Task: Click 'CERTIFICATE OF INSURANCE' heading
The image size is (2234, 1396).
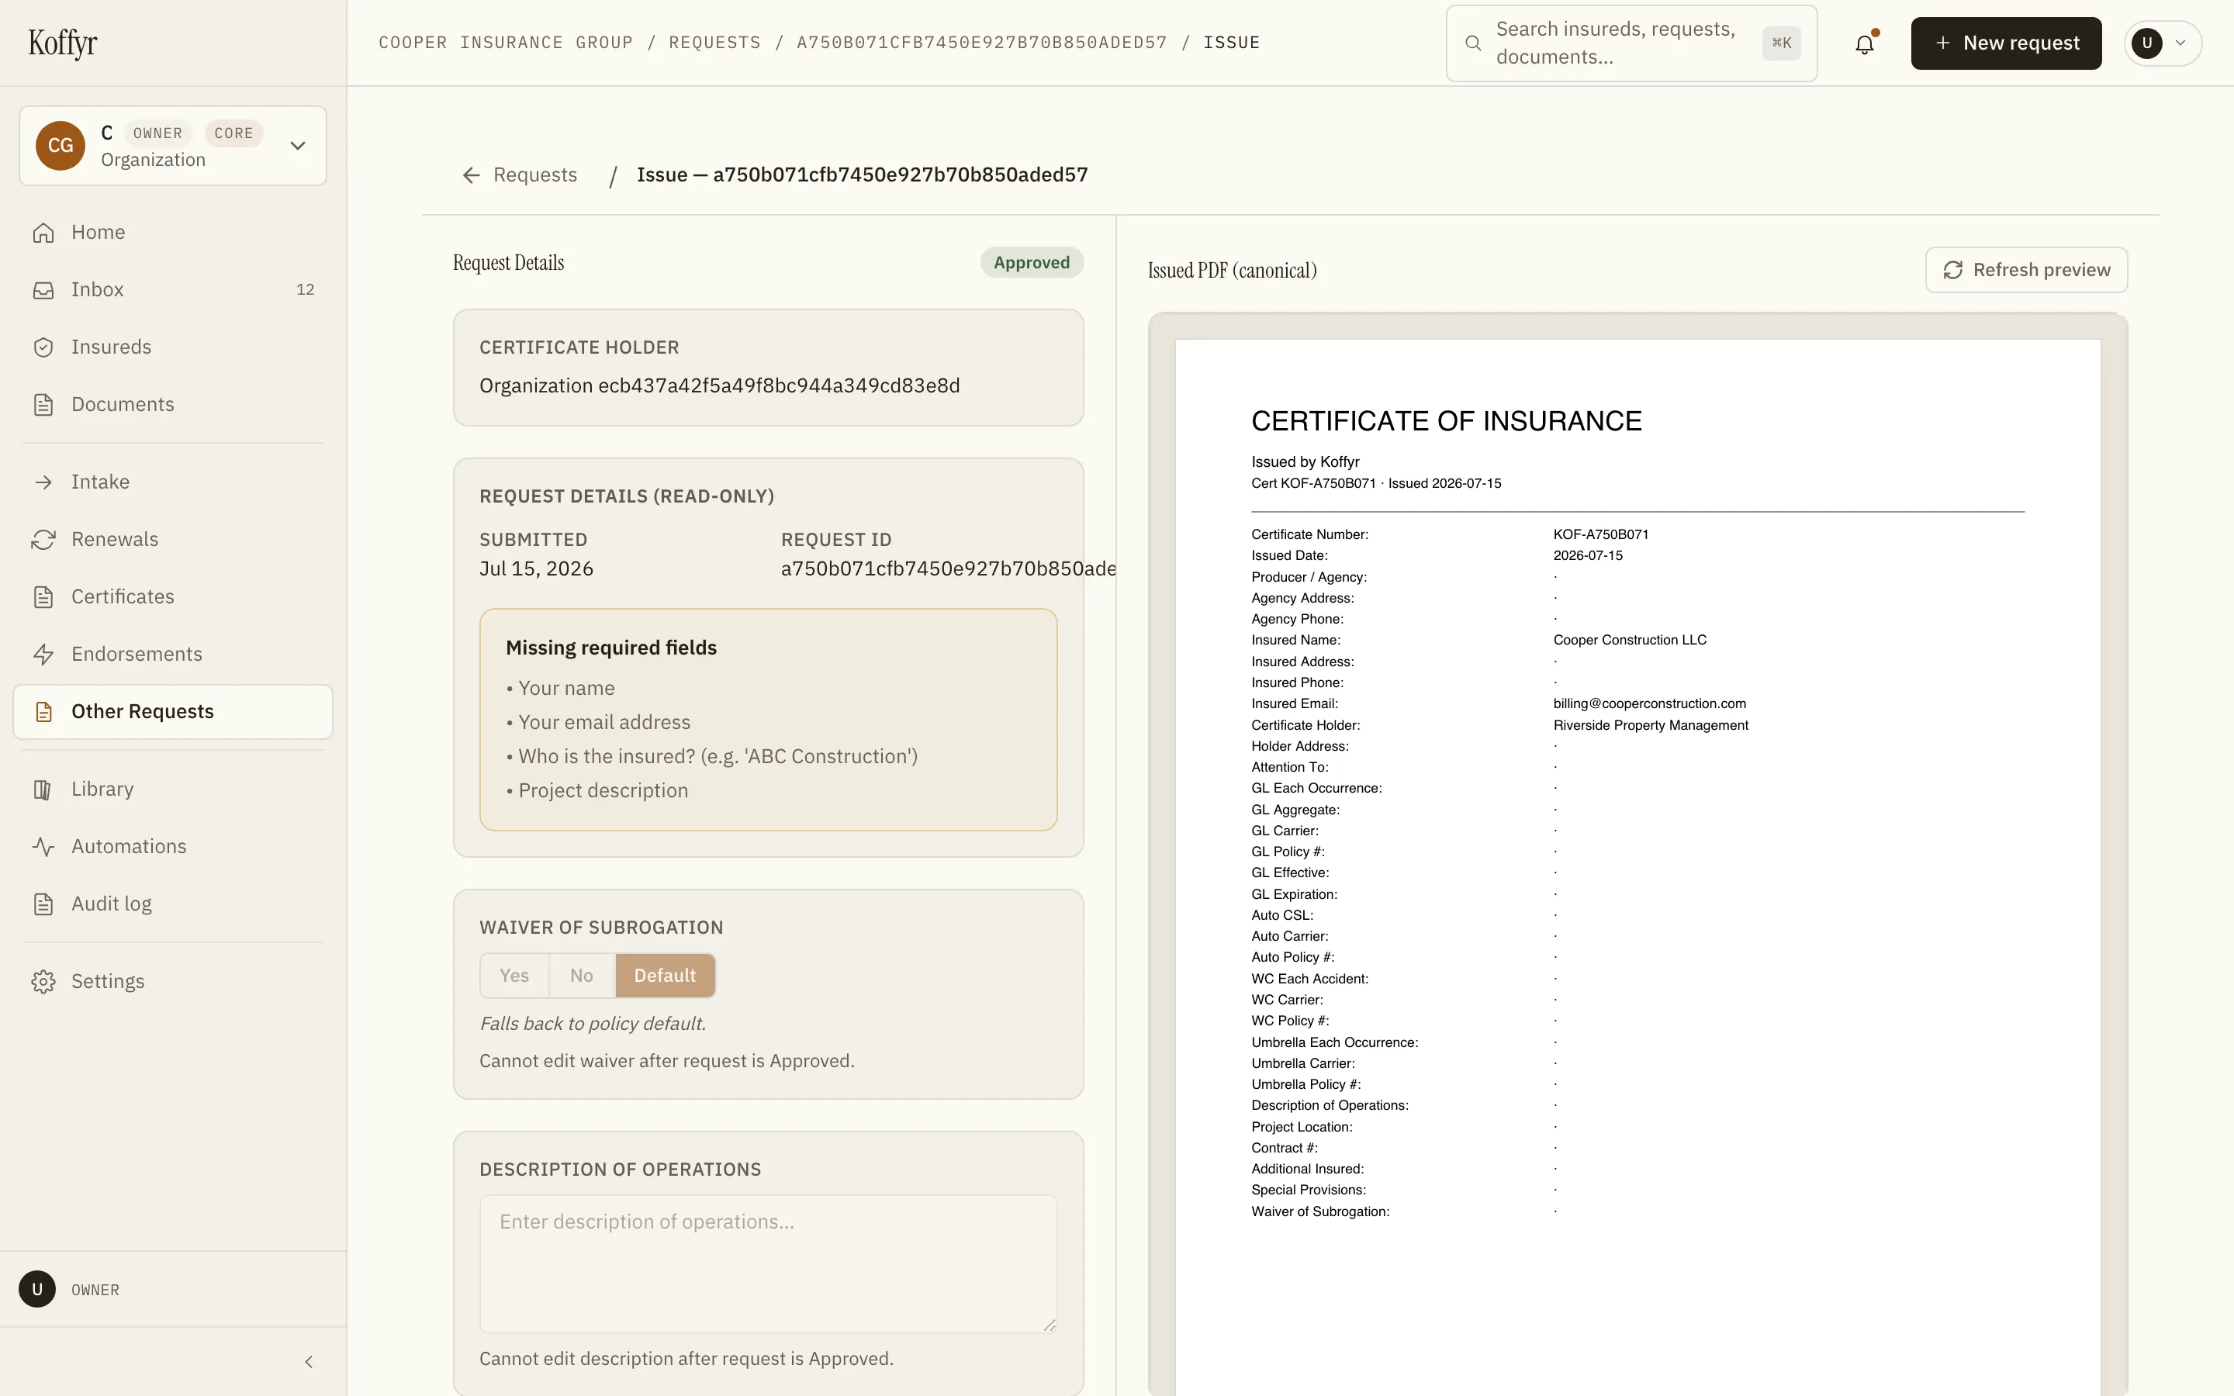Action: [1446, 421]
